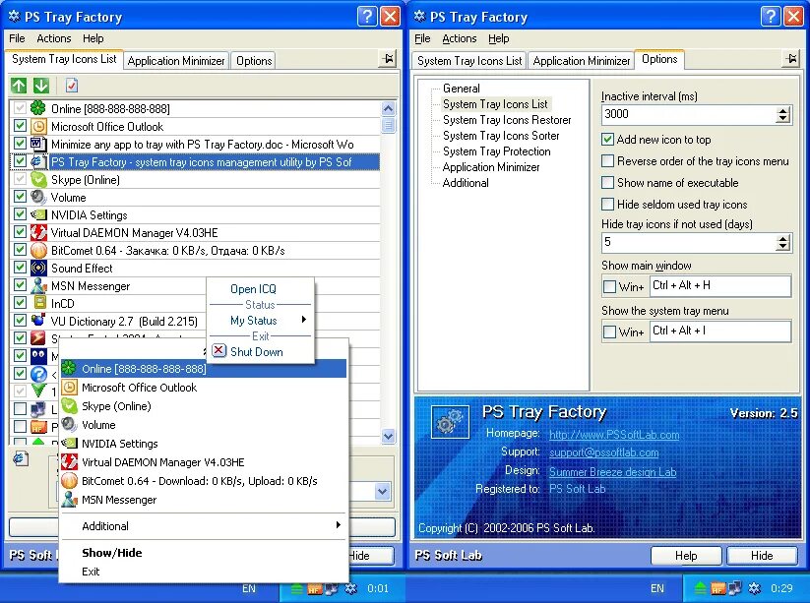This screenshot has width=810, height=603.
Task: Enable Show name of executable checkbox
Action: 607,183
